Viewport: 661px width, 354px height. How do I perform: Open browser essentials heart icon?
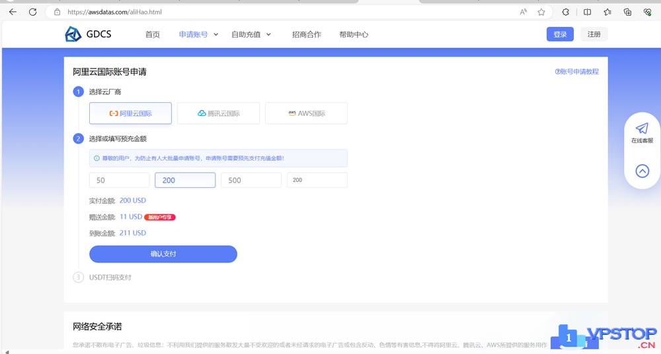point(648,12)
